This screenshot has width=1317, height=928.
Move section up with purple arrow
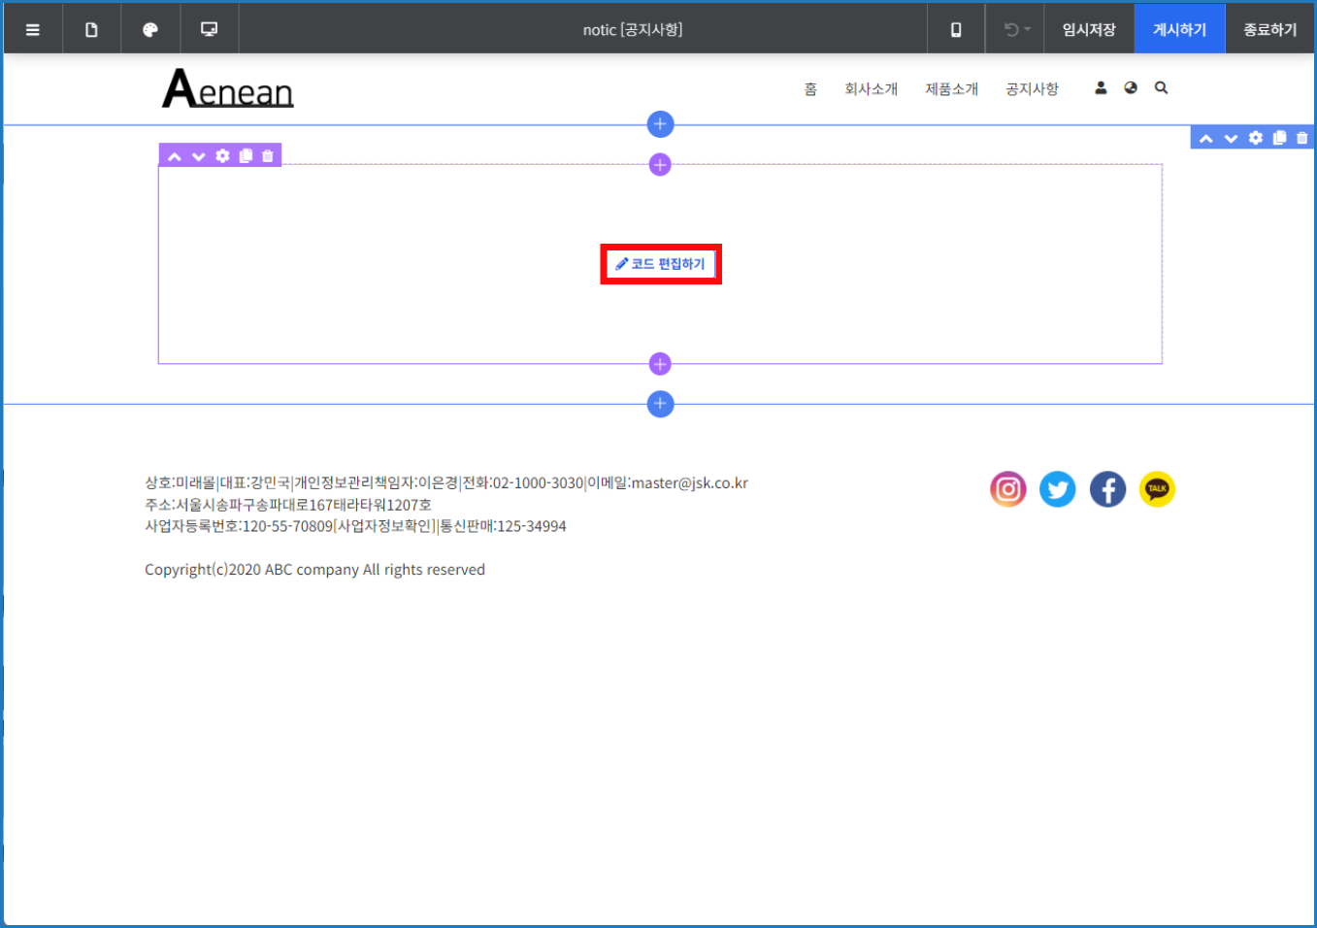(x=174, y=155)
